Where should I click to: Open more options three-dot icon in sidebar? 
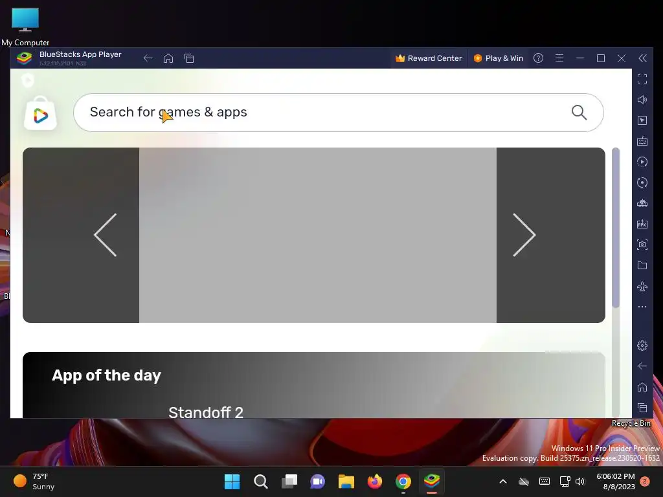coord(642,307)
